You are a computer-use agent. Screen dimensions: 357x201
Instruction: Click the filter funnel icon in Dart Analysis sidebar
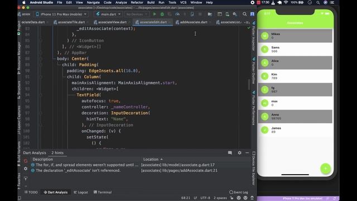26,179
